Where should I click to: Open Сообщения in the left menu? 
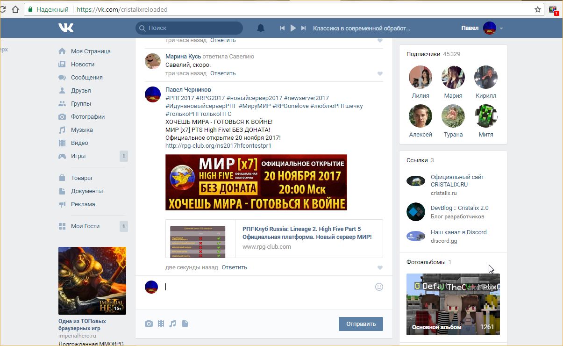86,78
